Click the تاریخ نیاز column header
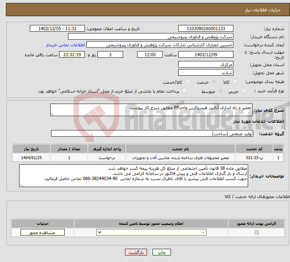This screenshot has width=290, height=262. click(31, 149)
